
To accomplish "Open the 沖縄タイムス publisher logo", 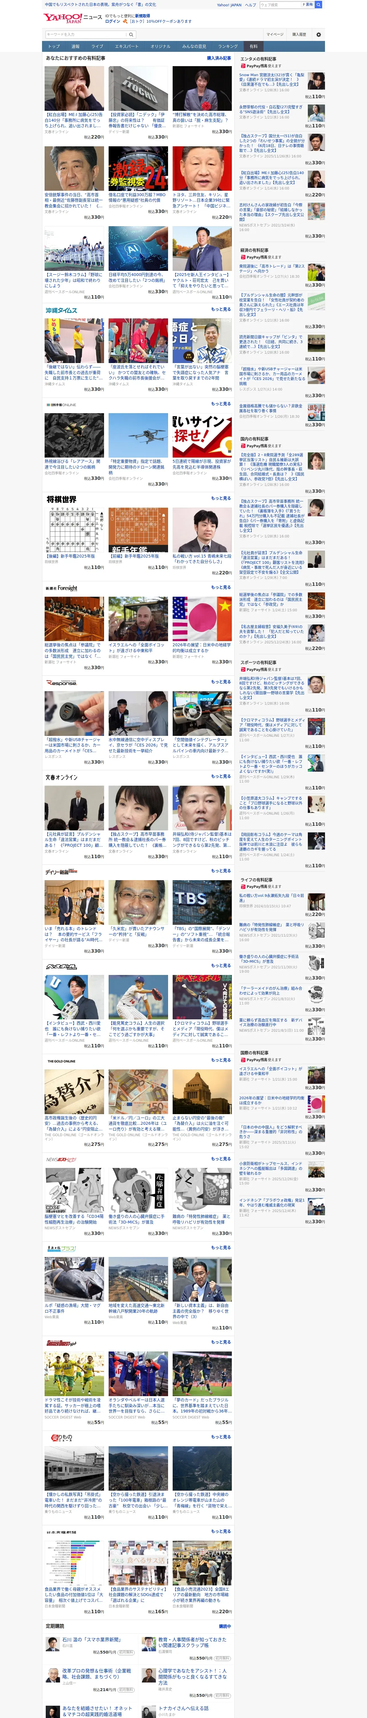I will coord(61,310).
